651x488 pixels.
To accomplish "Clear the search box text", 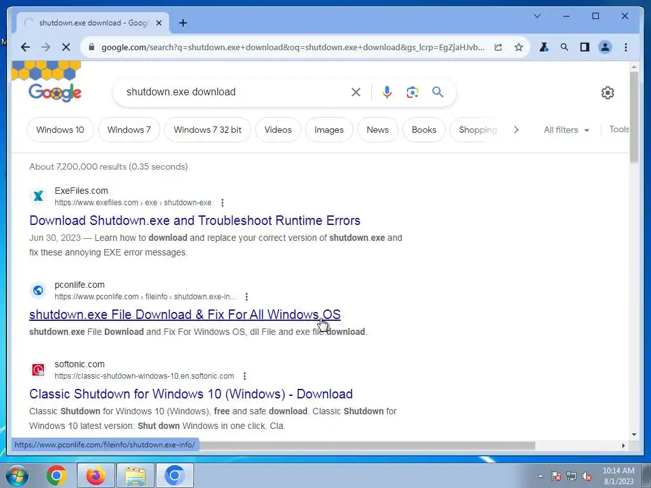I will coord(356,92).
